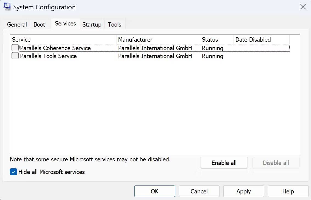Enable the Parallels Coherence Service checkbox
311x200 pixels.
click(15, 48)
